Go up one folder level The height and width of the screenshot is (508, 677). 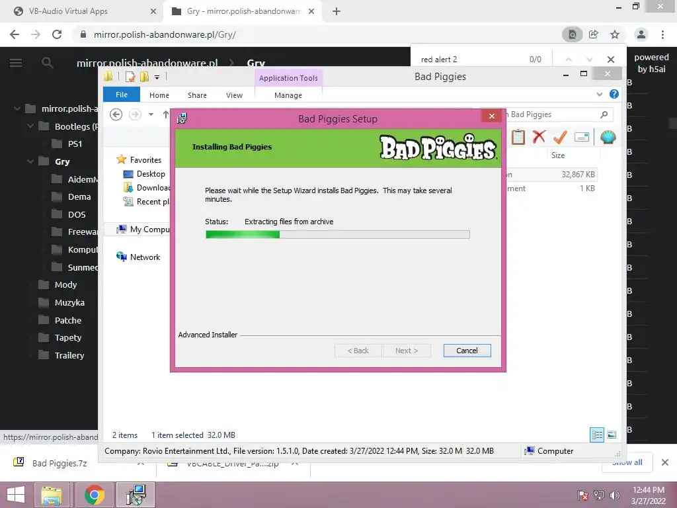click(166, 114)
